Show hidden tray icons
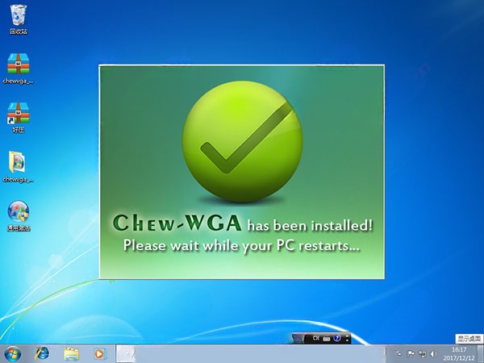484x363 pixels. pos(399,353)
